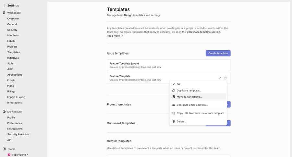Click the workspace icon beside Move to workspace

[174, 97]
